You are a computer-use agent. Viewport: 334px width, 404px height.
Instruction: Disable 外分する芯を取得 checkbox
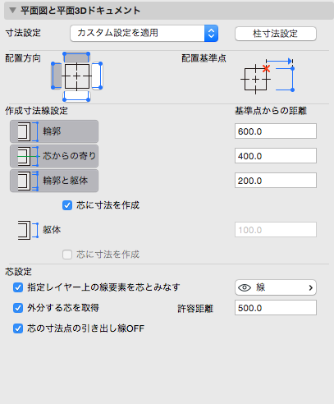point(18,308)
